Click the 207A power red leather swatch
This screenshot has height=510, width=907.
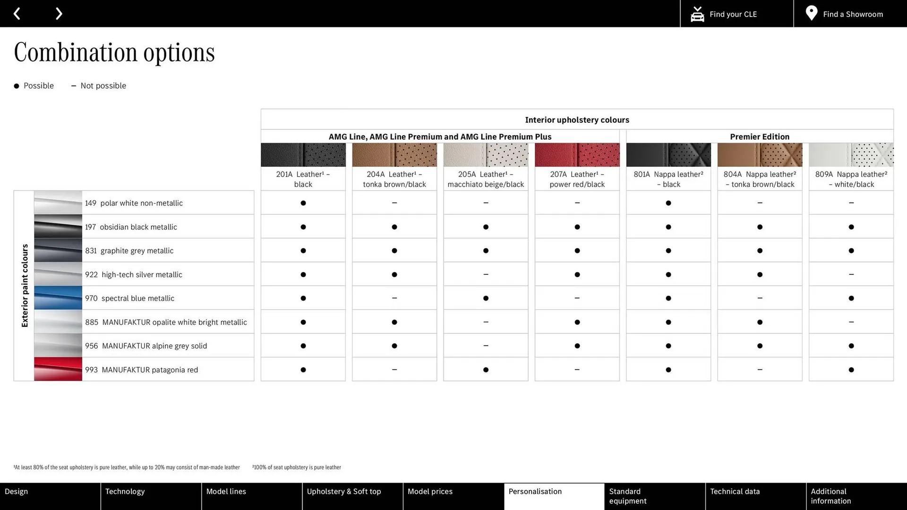pyautogui.click(x=577, y=155)
